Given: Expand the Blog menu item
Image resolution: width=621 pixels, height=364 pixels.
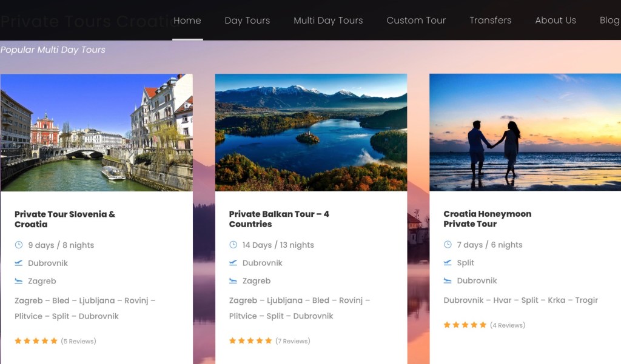Looking at the screenshot, I should click(608, 20).
